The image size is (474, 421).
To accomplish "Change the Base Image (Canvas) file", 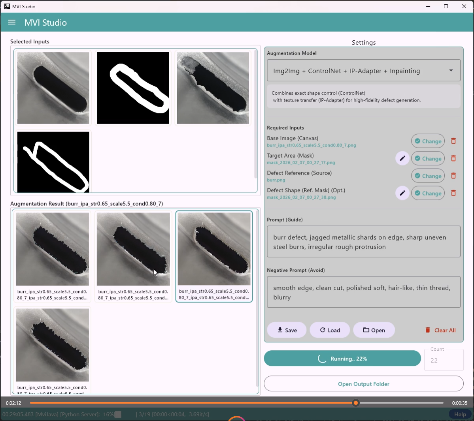I will point(428,141).
